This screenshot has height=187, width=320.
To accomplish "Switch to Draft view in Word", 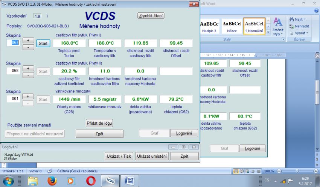I will 259,171.
